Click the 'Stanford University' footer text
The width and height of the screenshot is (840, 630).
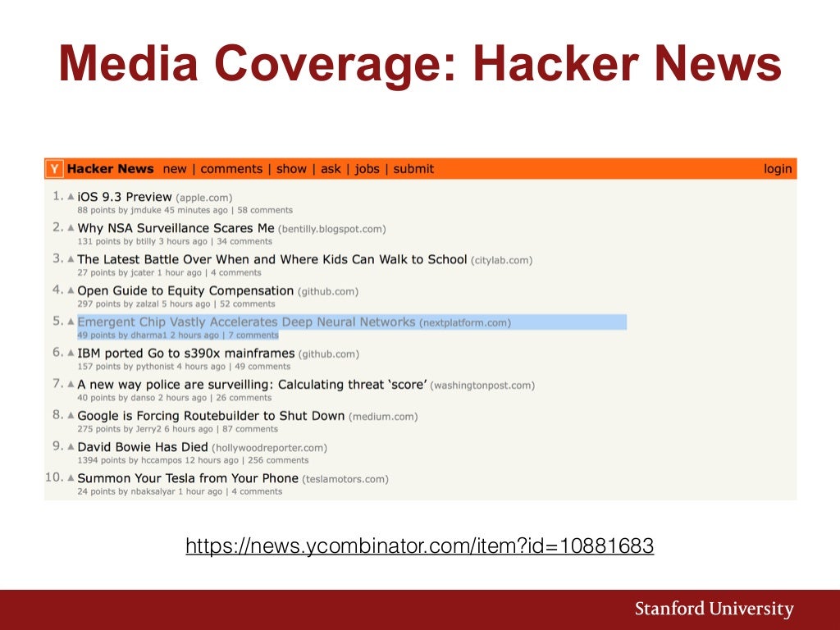tap(714, 609)
